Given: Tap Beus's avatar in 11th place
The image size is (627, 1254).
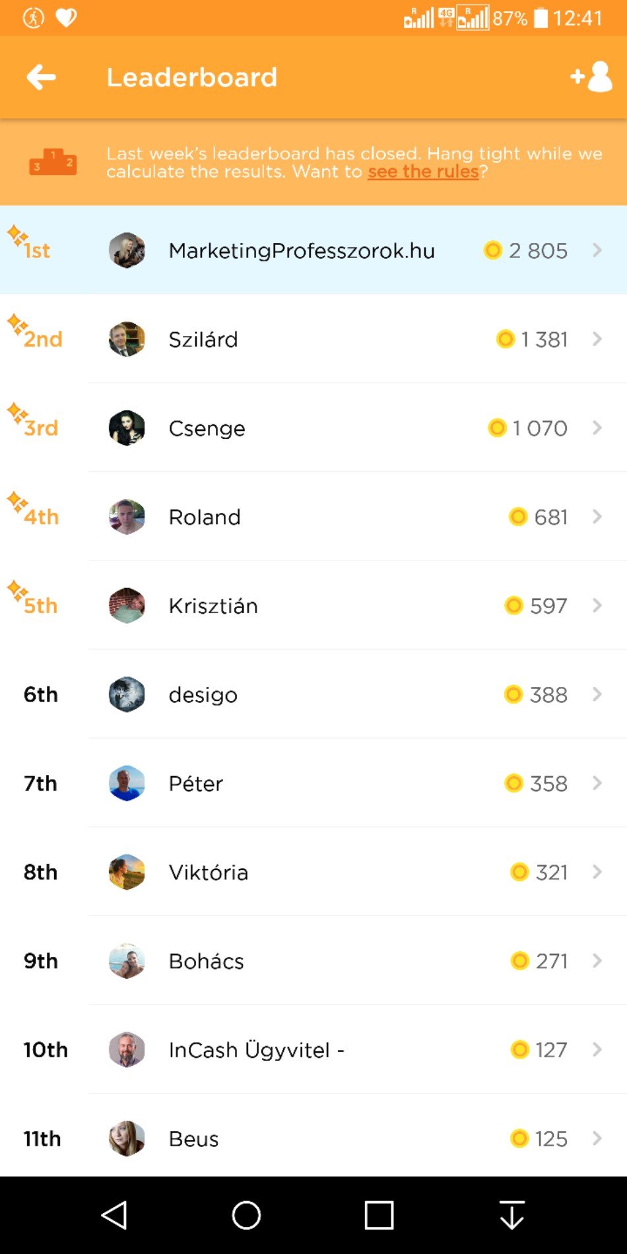Looking at the screenshot, I should (x=127, y=1138).
